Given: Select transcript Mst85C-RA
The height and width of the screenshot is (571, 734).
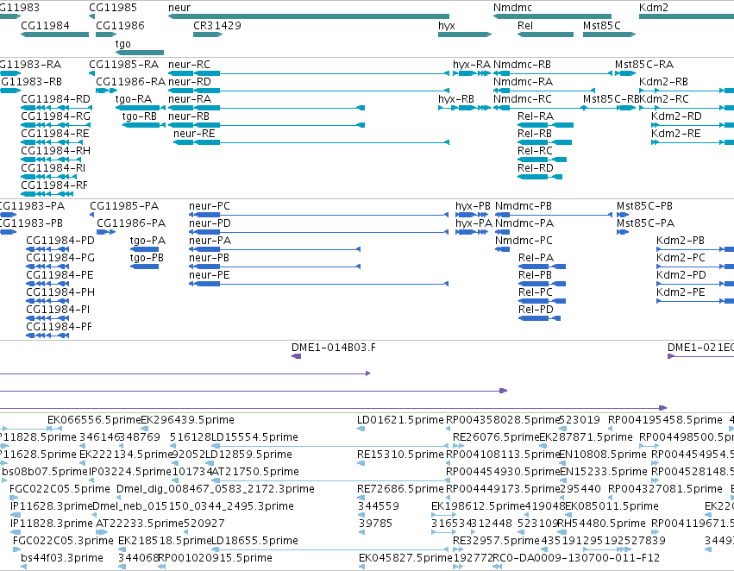Looking at the screenshot, I should point(625,73).
